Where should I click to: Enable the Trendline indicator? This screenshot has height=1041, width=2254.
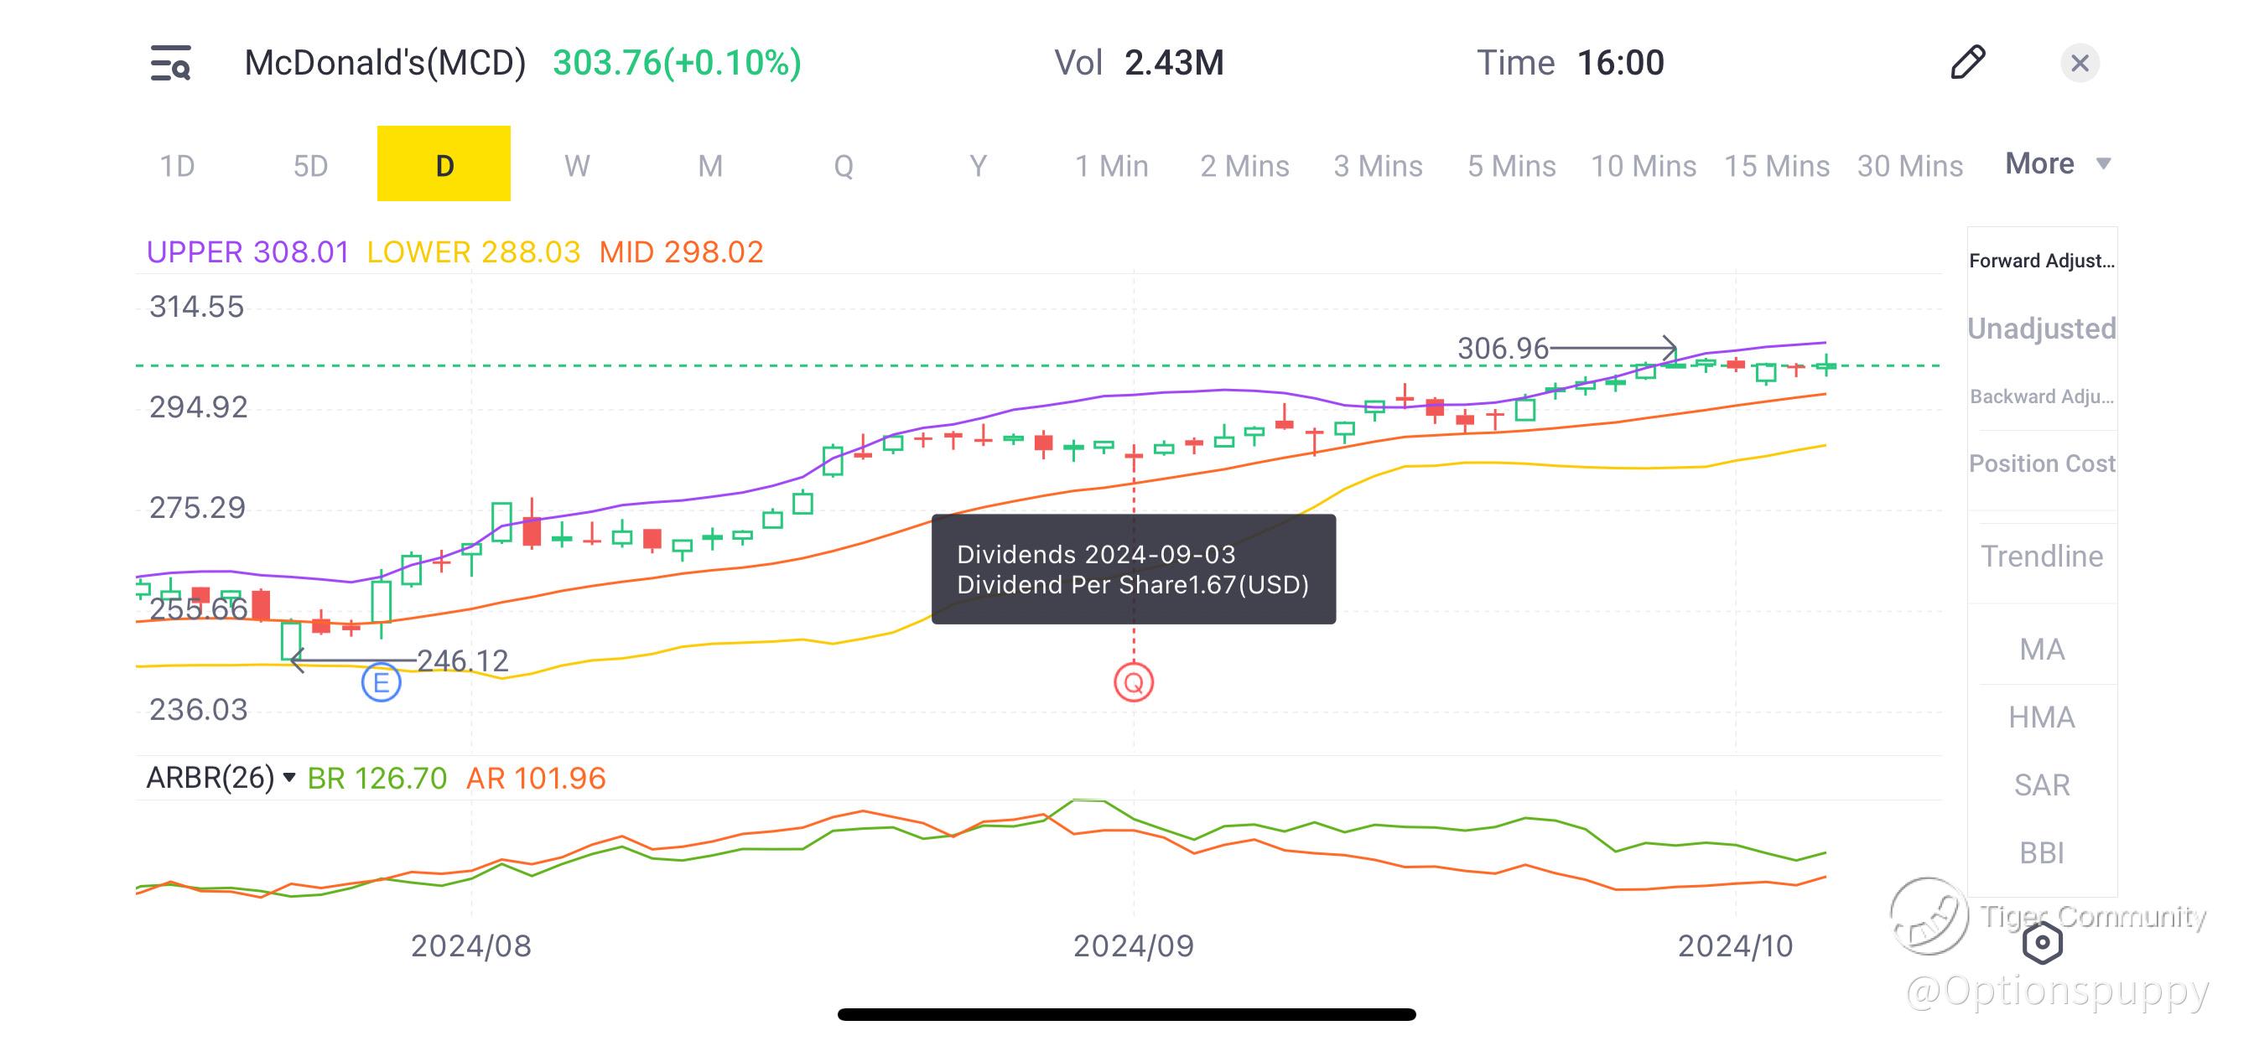coord(2041,557)
